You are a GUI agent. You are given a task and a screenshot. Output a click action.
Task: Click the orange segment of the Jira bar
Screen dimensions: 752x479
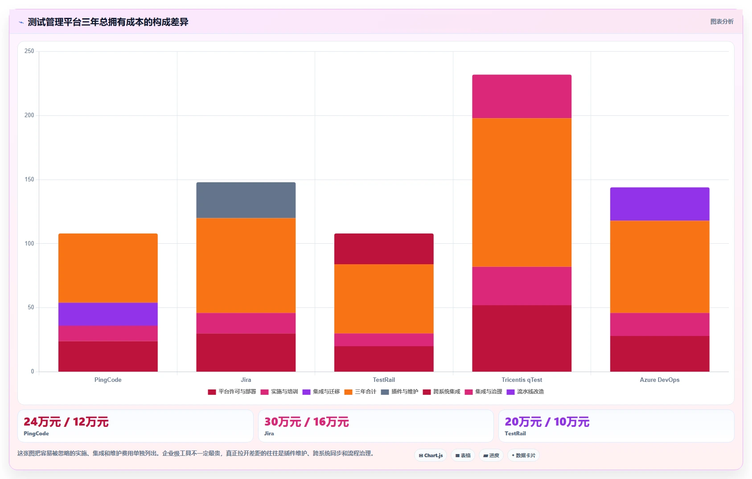[x=246, y=266]
